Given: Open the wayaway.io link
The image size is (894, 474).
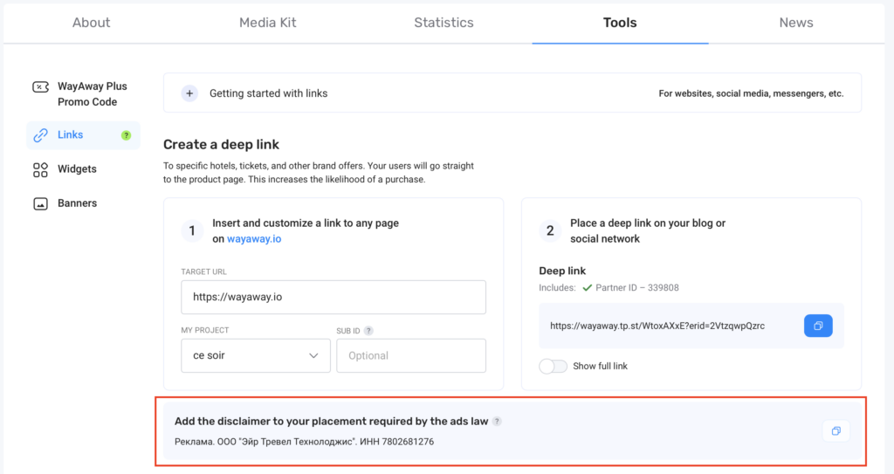Looking at the screenshot, I should pyautogui.click(x=254, y=238).
